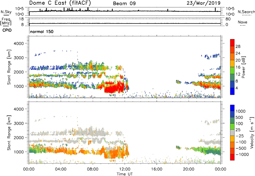Click the '20:00' time tick label

point(188,169)
